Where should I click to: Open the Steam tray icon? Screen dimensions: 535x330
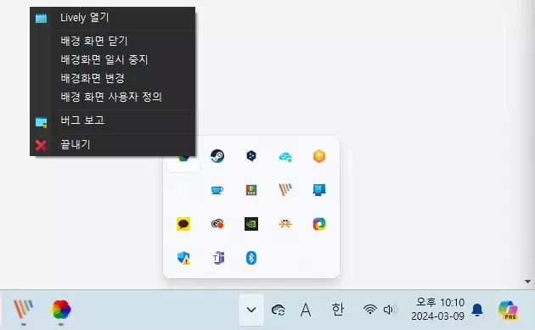click(x=217, y=156)
